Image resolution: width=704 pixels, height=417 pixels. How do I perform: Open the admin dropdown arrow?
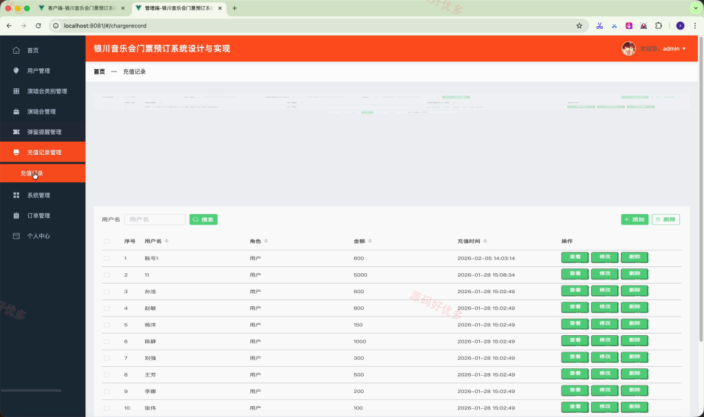[684, 49]
